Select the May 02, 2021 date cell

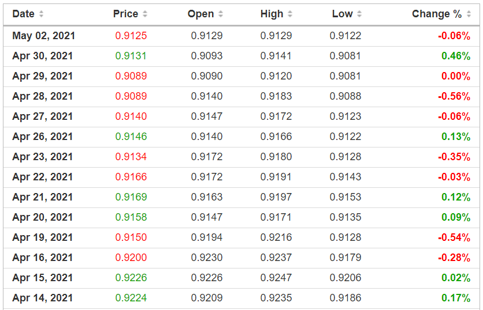click(x=43, y=36)
